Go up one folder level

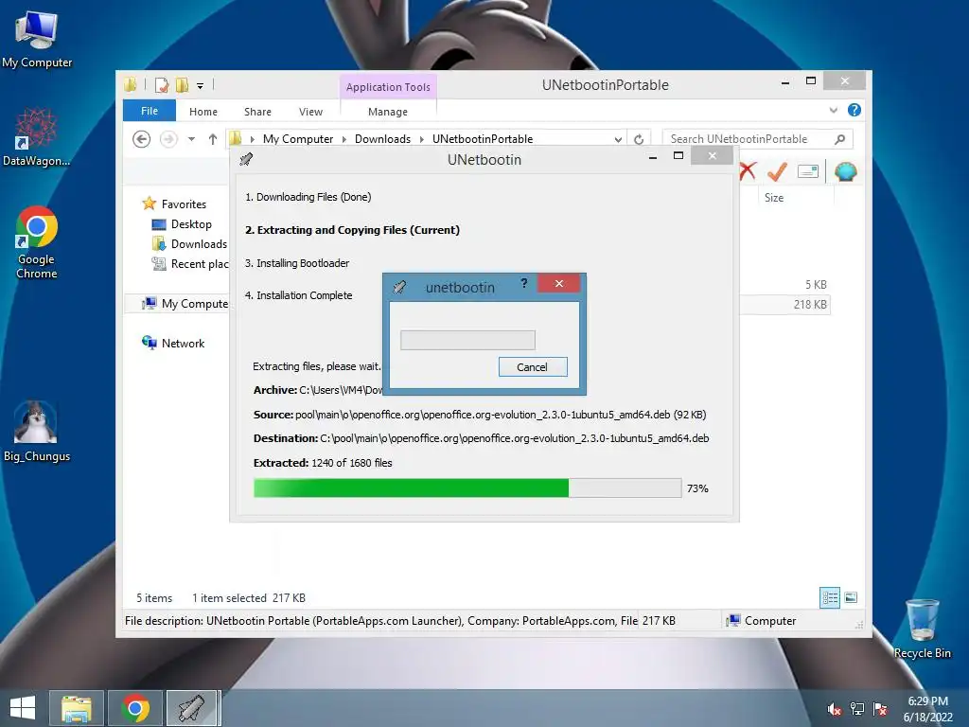213,139
